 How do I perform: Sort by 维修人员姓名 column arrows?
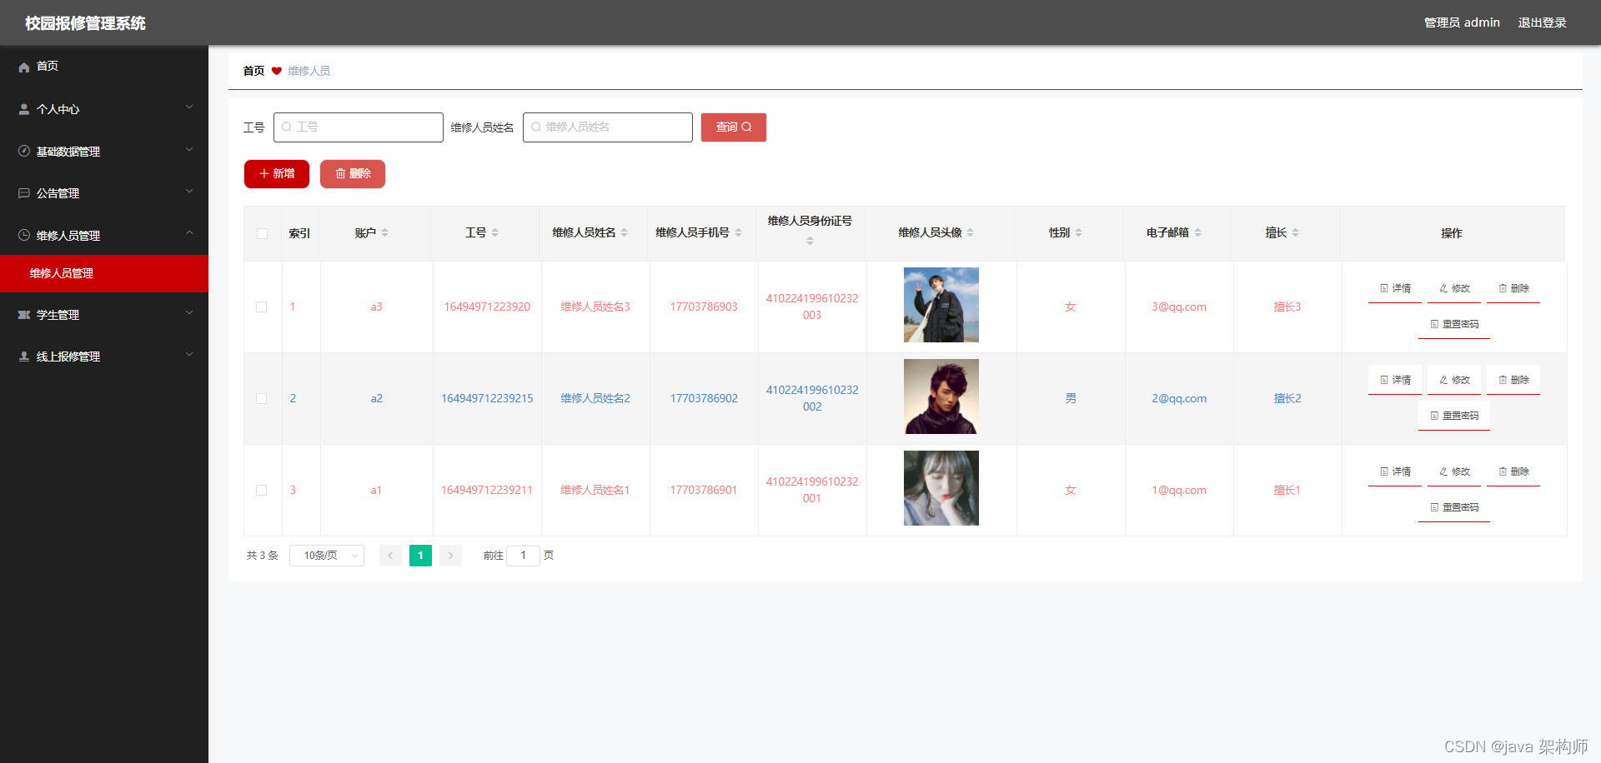pyautogui.click(x=624, y=232)
